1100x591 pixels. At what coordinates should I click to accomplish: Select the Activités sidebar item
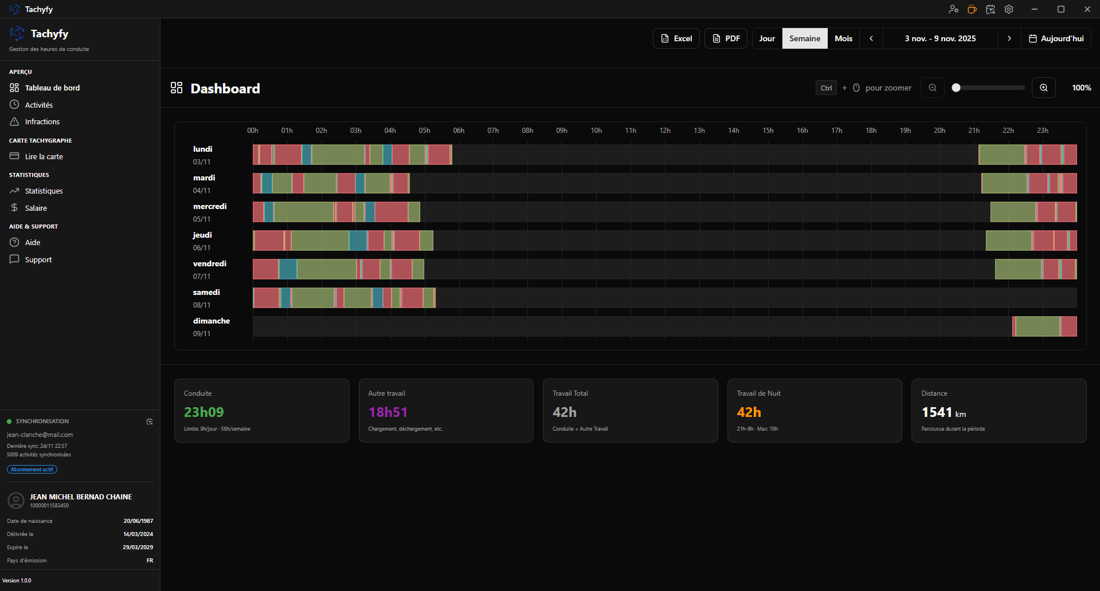pyautogui.click(x=39, y=105)
